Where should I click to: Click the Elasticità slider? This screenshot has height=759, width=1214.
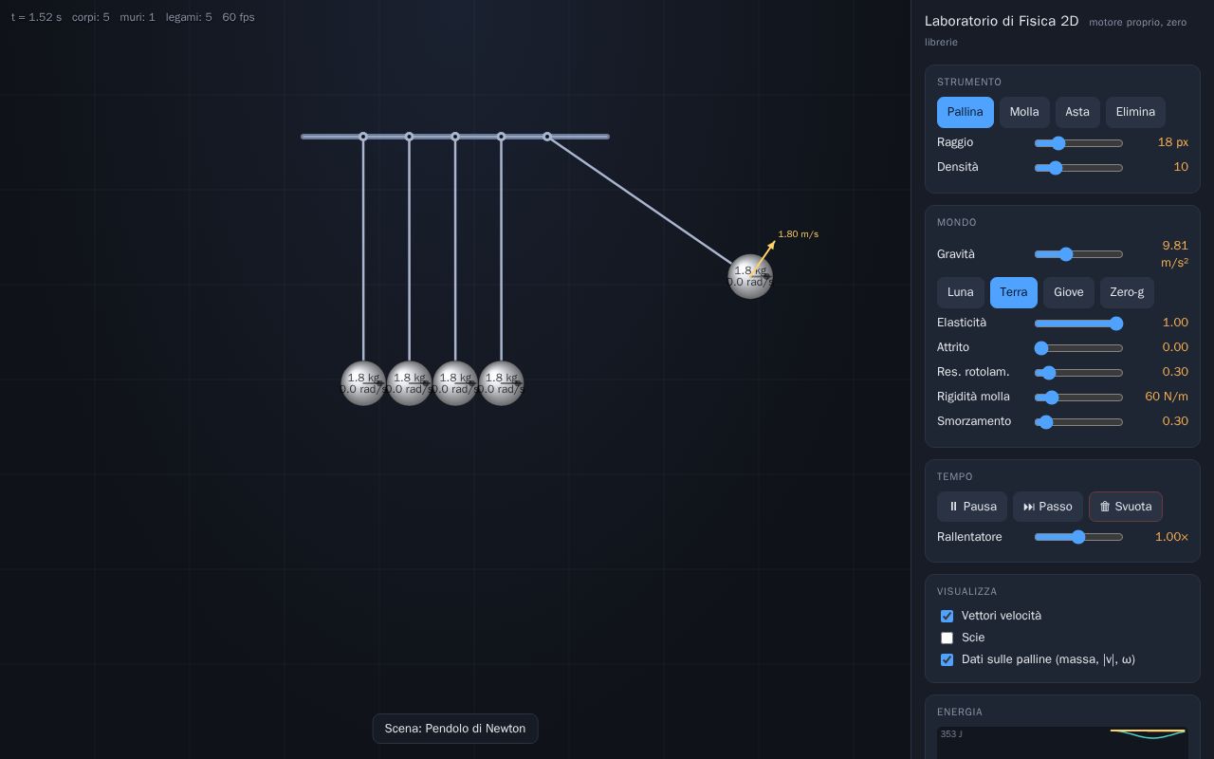pyautogui.click(x=1078, y=324)
